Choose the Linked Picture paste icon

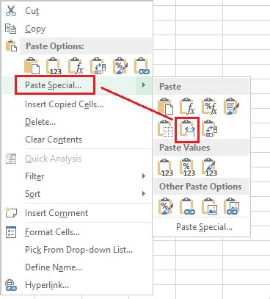pyautogui.click(x=232, y=206)
